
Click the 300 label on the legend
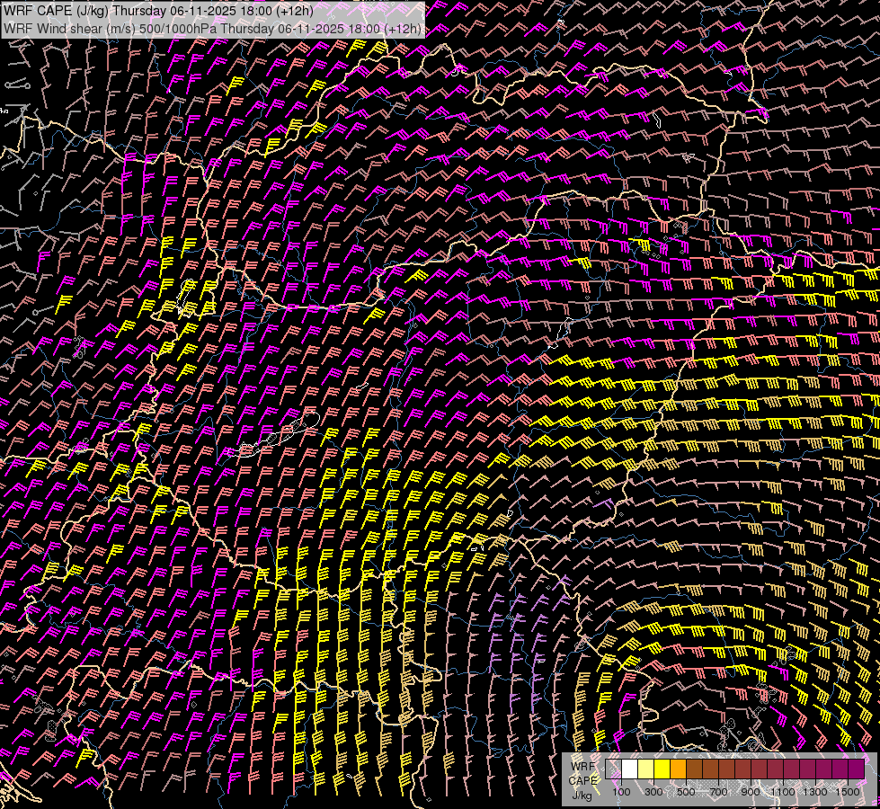click(653, 792)
